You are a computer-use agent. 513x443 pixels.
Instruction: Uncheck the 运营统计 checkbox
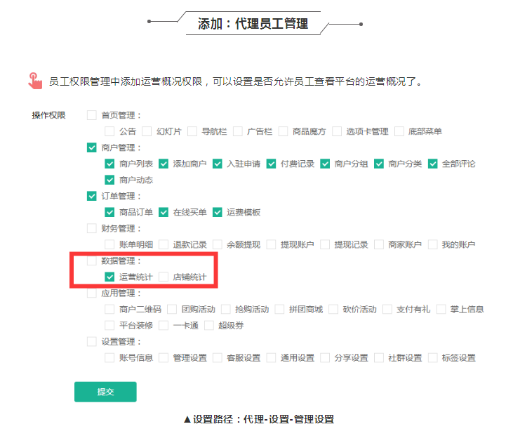click(x=109, y=277)
